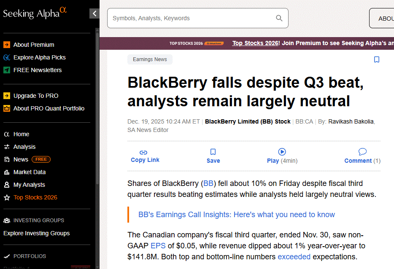Click the Earnings News tag

coord(150,59)
